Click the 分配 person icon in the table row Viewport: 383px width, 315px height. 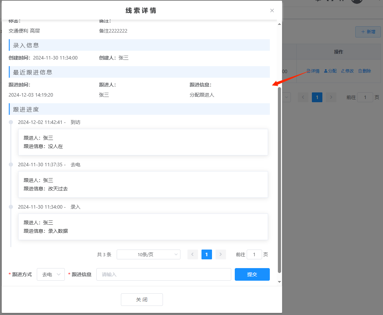[x=326, y=71]
